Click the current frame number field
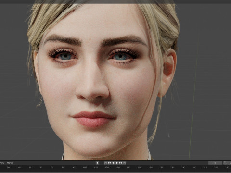This screenshot has width=231, height=173. point(215,163)
